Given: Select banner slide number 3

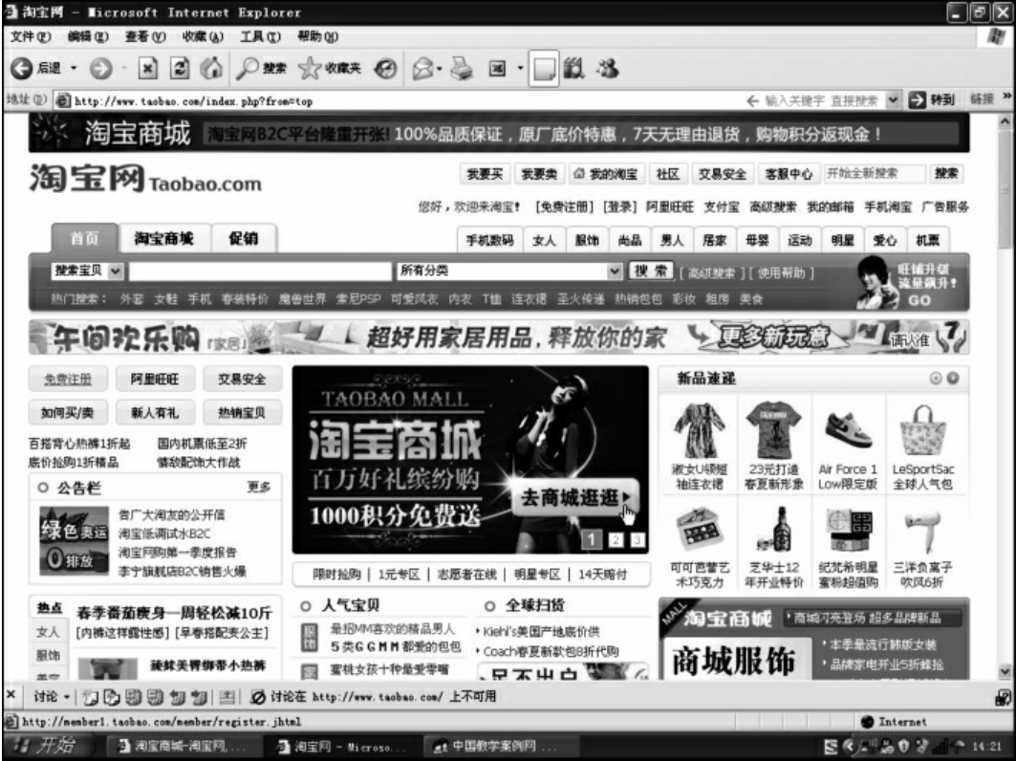Looking at the screenshot, I should coord(638,539).
